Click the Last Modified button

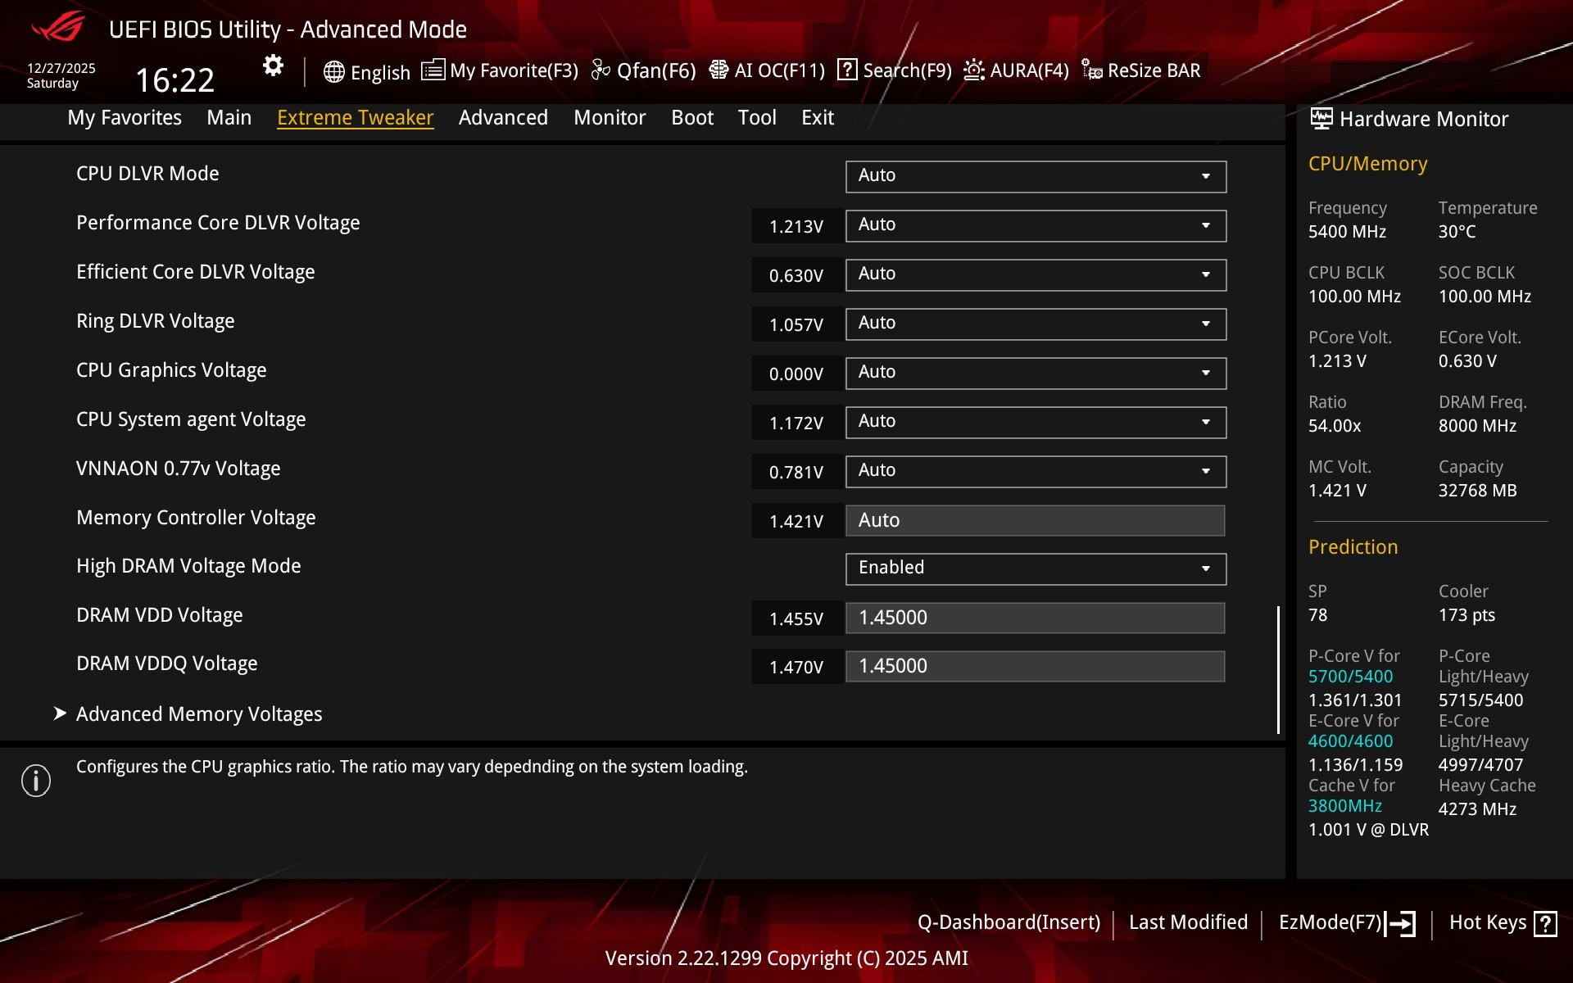point(1188,922)
